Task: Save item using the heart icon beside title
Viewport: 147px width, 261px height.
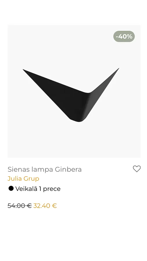Action: tap(137, 169)
